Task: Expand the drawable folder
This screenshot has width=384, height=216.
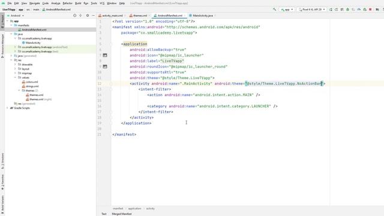Action: click(x=15, y=64)
